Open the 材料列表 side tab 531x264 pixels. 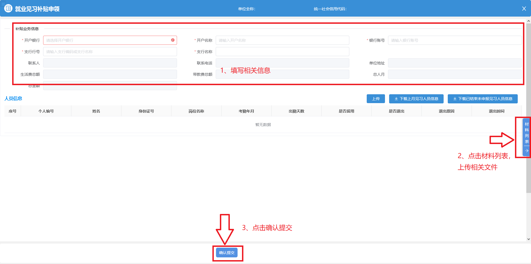[x=527, y=133]
